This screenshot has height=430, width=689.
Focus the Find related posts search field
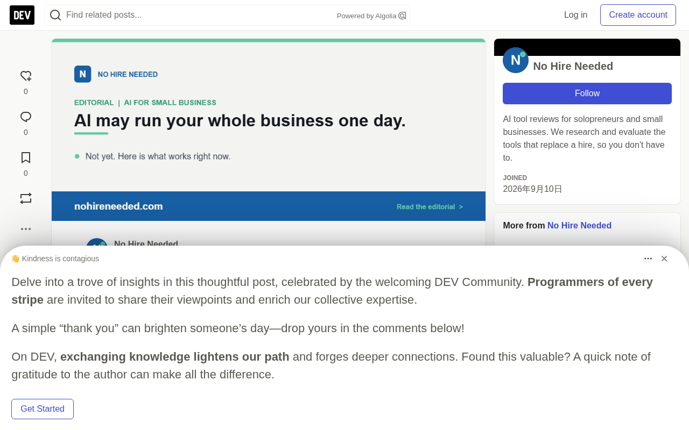tap(227, 15)
